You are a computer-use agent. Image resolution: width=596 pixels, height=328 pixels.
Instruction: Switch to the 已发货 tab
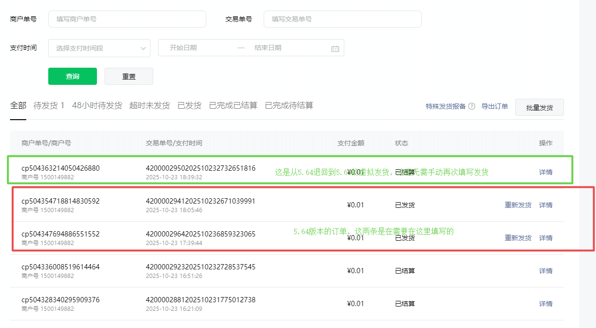189,105
